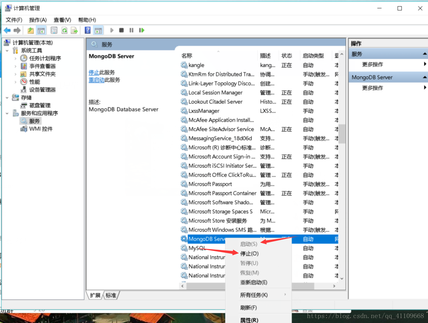Sort by the 状态 column header
428x323 pixels.
(x=287, y=56)
